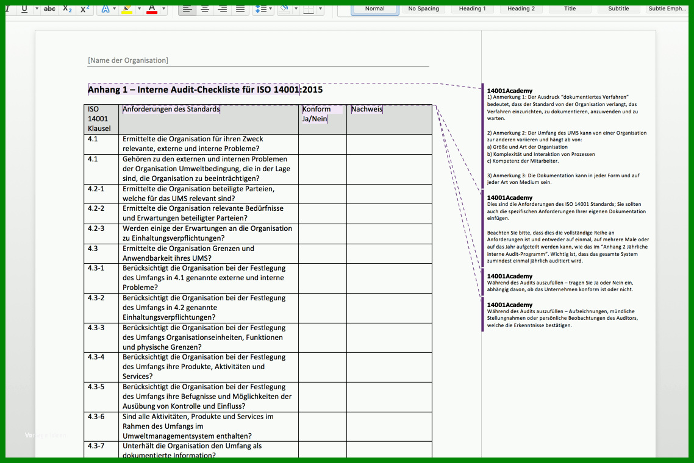Click the blue text effects A icon
The height and width of the screenshot is (463, 694).
106,9
